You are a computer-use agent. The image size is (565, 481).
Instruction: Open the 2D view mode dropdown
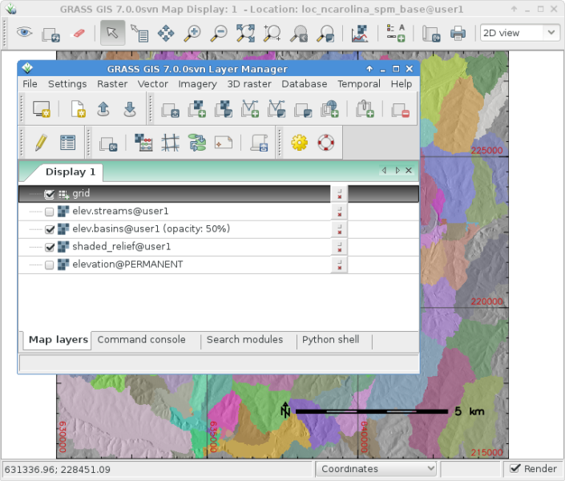click(x=519, y=33)
